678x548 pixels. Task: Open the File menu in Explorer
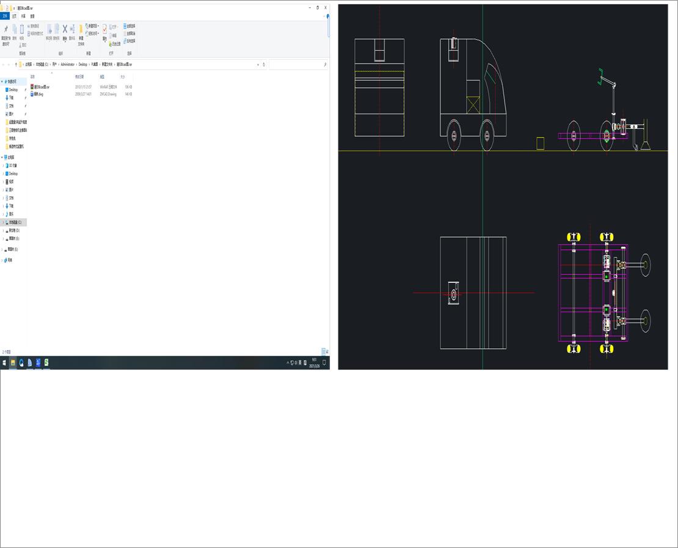tap(5, 16)
